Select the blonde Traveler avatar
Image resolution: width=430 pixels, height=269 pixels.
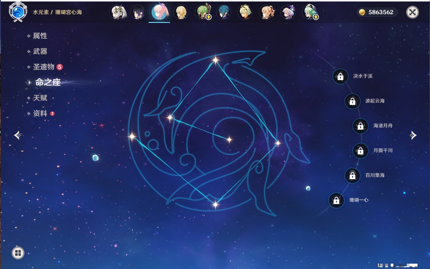tap(181, 12)
